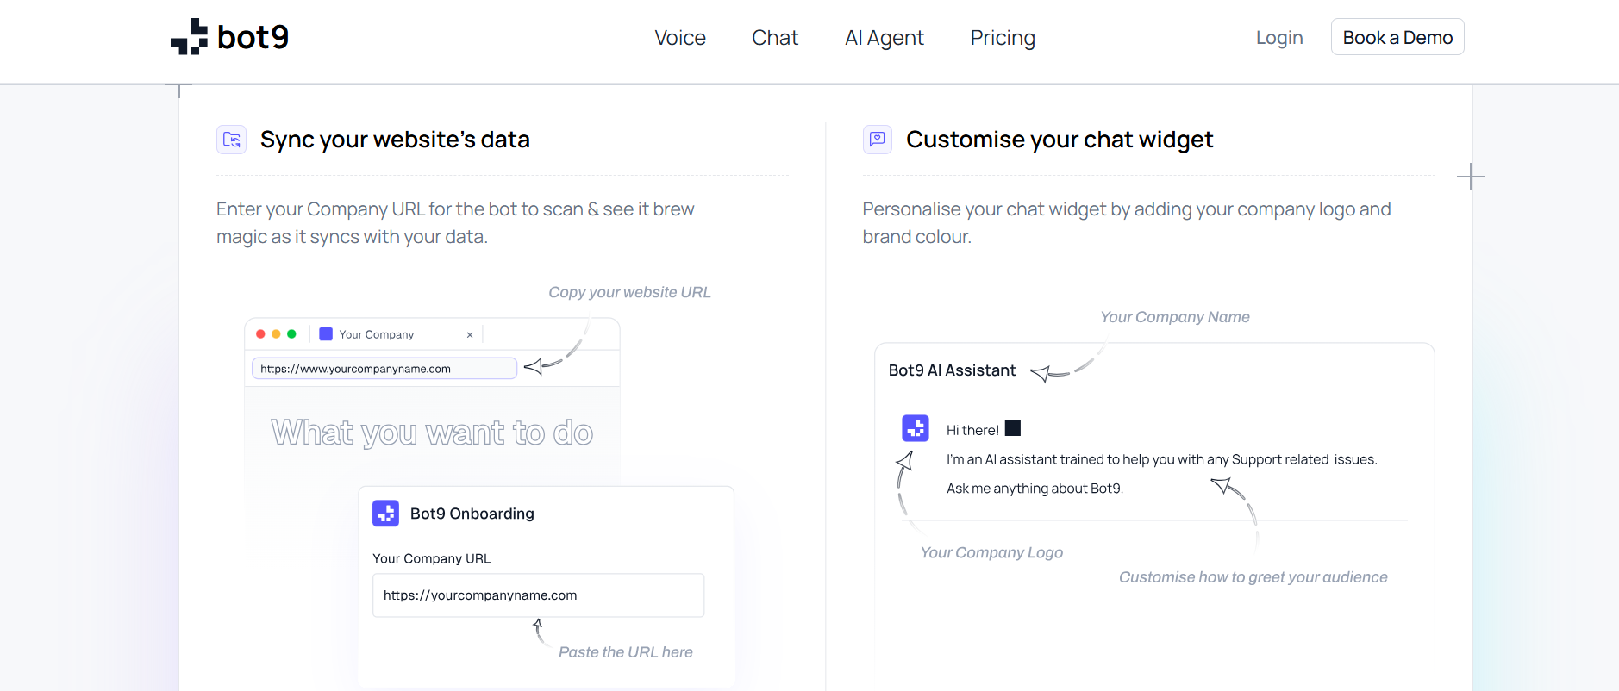Click the Bot9 Onboarding logo icon

point(385,514)
